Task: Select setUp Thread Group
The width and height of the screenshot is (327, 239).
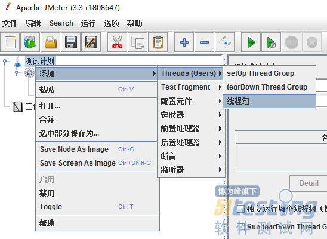Action: (270, 73)
